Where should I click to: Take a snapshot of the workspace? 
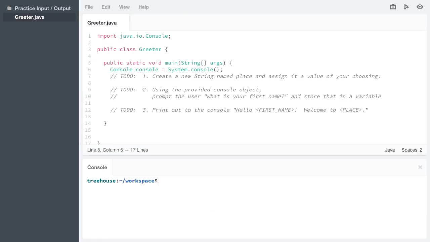tap(393, 7)
